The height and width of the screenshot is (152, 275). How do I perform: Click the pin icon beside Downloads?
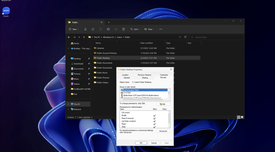tap(89, 64)
